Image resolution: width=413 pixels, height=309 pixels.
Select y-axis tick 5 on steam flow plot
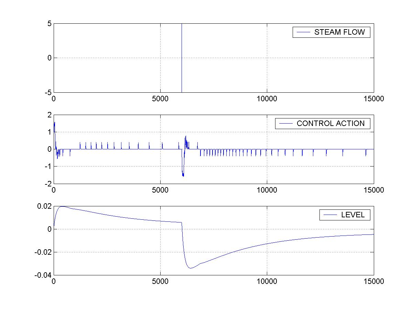tap(49, 24)
